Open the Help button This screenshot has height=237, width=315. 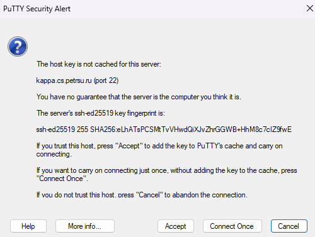[28, 226]
